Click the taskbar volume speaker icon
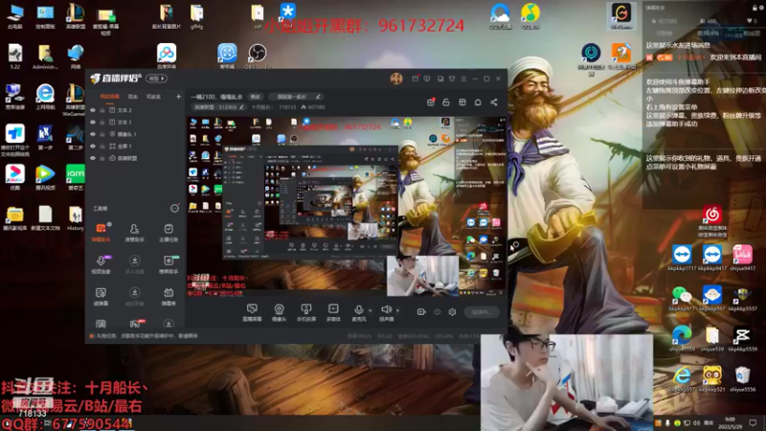 pos(696,422)
